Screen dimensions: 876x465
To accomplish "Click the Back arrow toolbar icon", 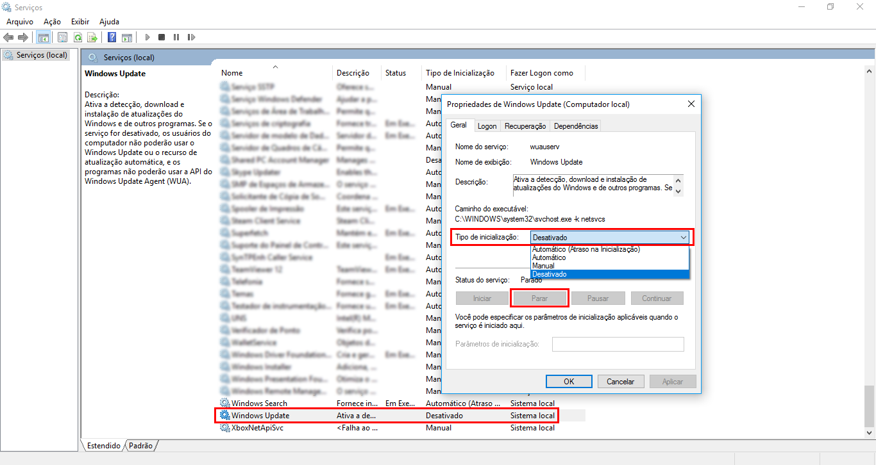I will coord(9,37).
